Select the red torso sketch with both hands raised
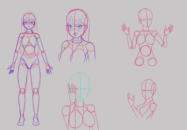187x130 pixels. (147, 37)
